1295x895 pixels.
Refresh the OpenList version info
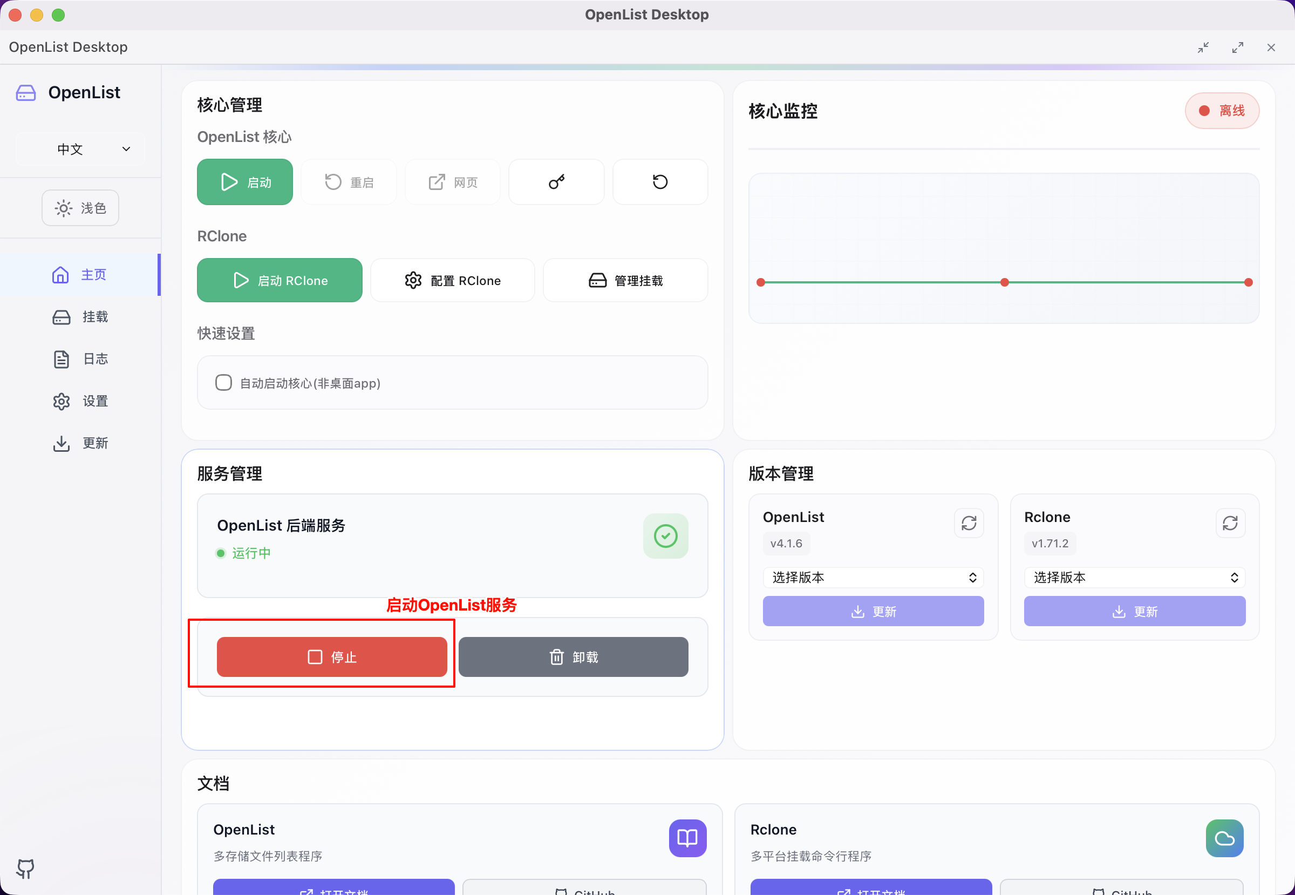click(969, 523)
